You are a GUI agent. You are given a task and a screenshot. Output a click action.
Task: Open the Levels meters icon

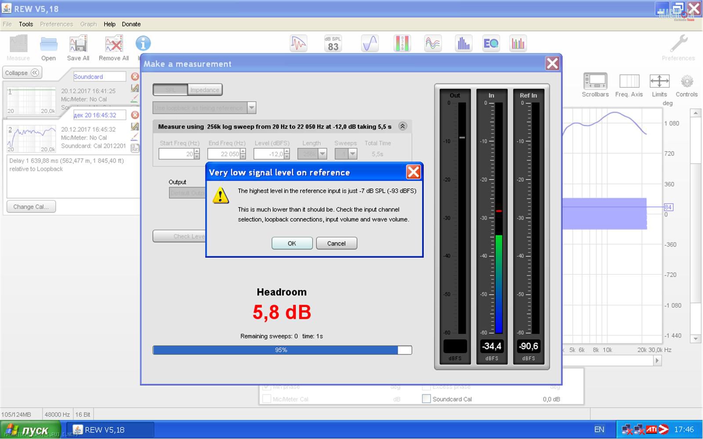402,43
